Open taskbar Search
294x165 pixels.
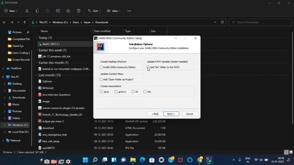coord(95,160)
